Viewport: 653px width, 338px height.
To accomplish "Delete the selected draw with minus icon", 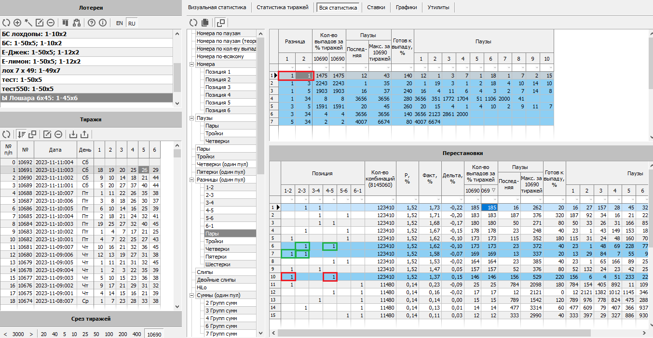I will (x=58, y=134).
